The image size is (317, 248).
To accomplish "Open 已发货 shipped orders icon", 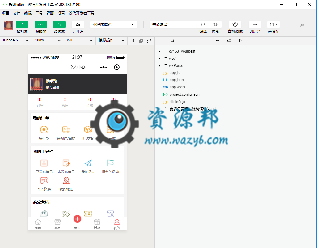I will pyautogui.click(x=88, y=130).
